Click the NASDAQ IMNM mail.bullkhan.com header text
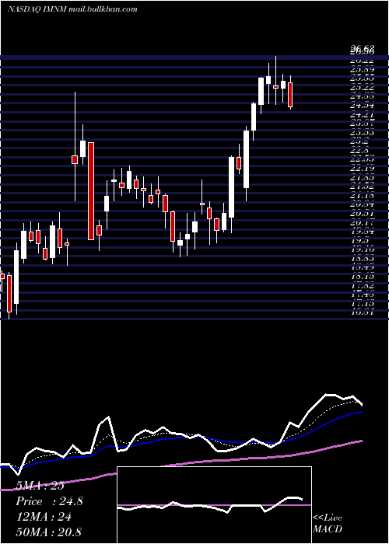 tap(72, 9)
